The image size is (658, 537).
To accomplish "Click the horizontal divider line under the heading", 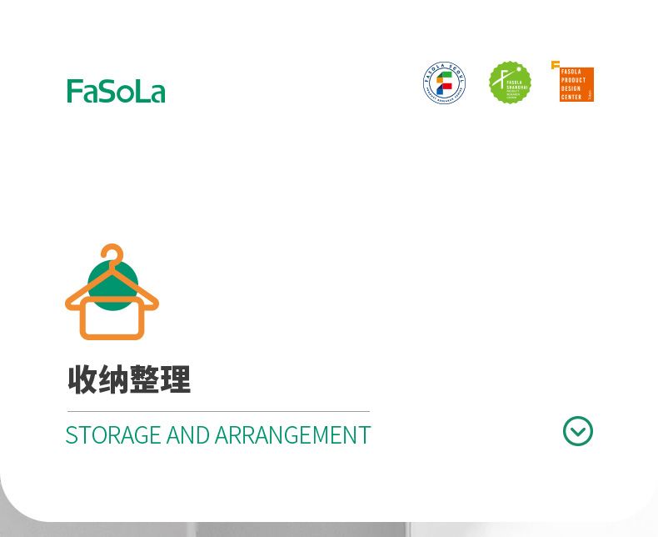I will click(218, 411).
